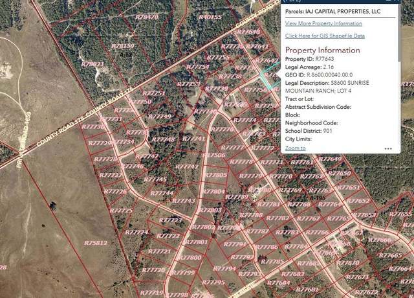
Task: Click parcel label R77795 on map
Action: pyautogui.click(x=213, y=282)
